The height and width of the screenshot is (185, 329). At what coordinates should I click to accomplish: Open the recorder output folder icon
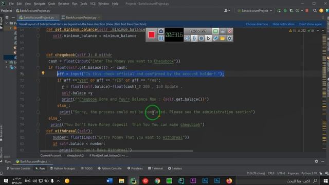[x=223, y=39]
